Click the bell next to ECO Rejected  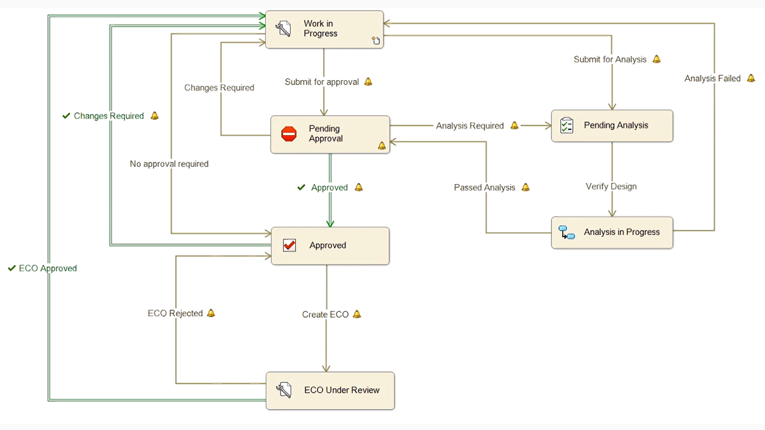(x=211, y=313)
